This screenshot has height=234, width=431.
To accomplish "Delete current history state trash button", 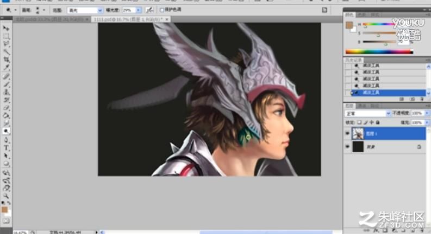I will [x=422, y=99].
